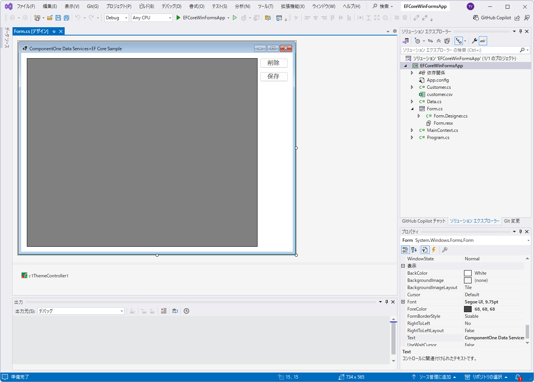Image resolution: width=534 pixels, height=382 pixels.
Task: Toggle categorized view in Properties panel
Action: coord(405,250)
